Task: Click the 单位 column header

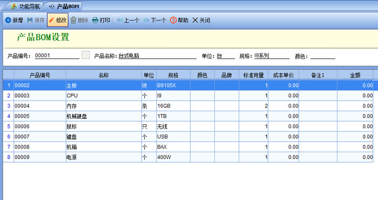Action: coord(148,75)
